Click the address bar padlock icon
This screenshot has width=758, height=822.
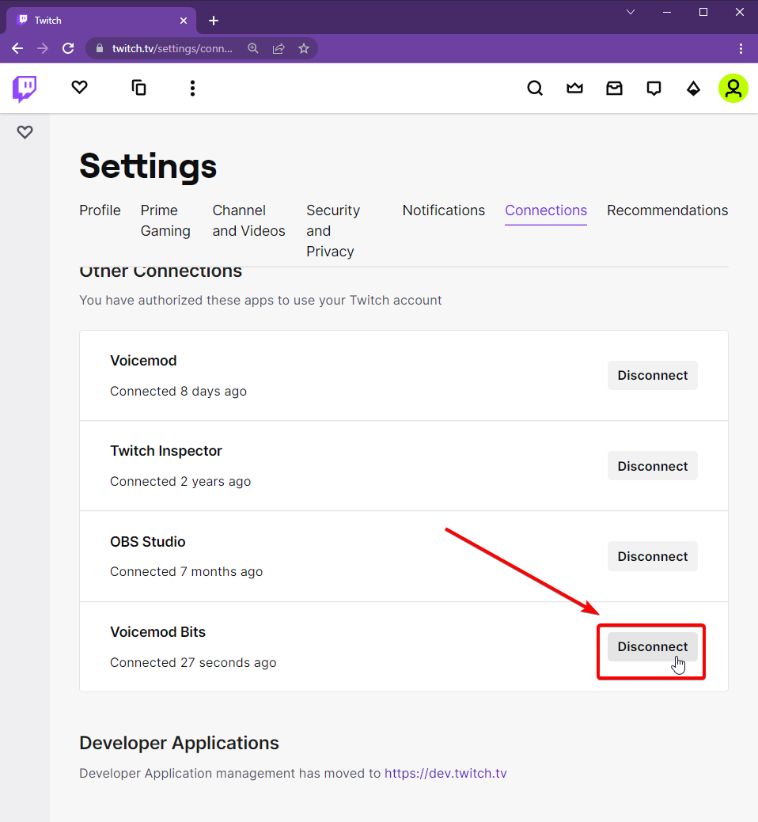100,48
